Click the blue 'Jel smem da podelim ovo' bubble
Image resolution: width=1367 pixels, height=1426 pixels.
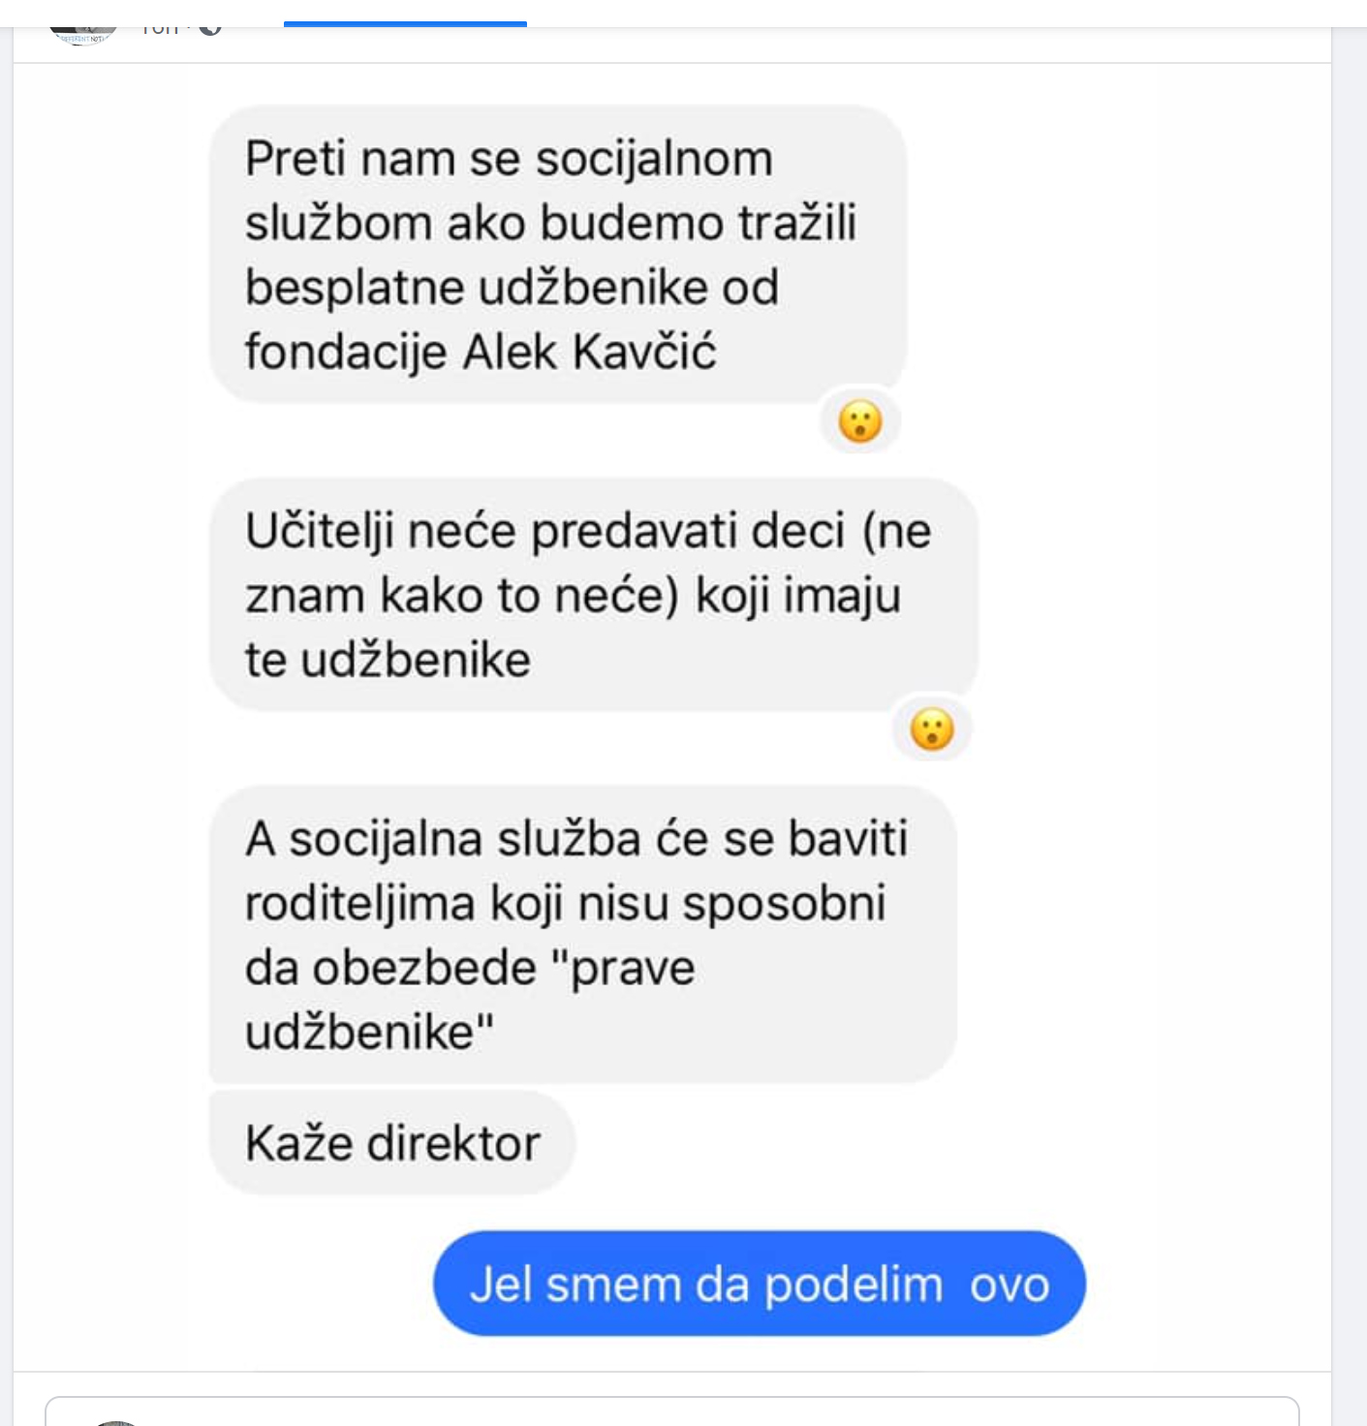click(760, 1284)
